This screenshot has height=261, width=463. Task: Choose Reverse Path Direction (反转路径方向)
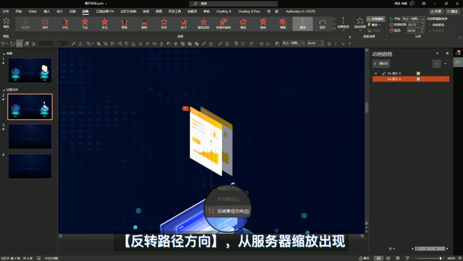coord(229,211)
